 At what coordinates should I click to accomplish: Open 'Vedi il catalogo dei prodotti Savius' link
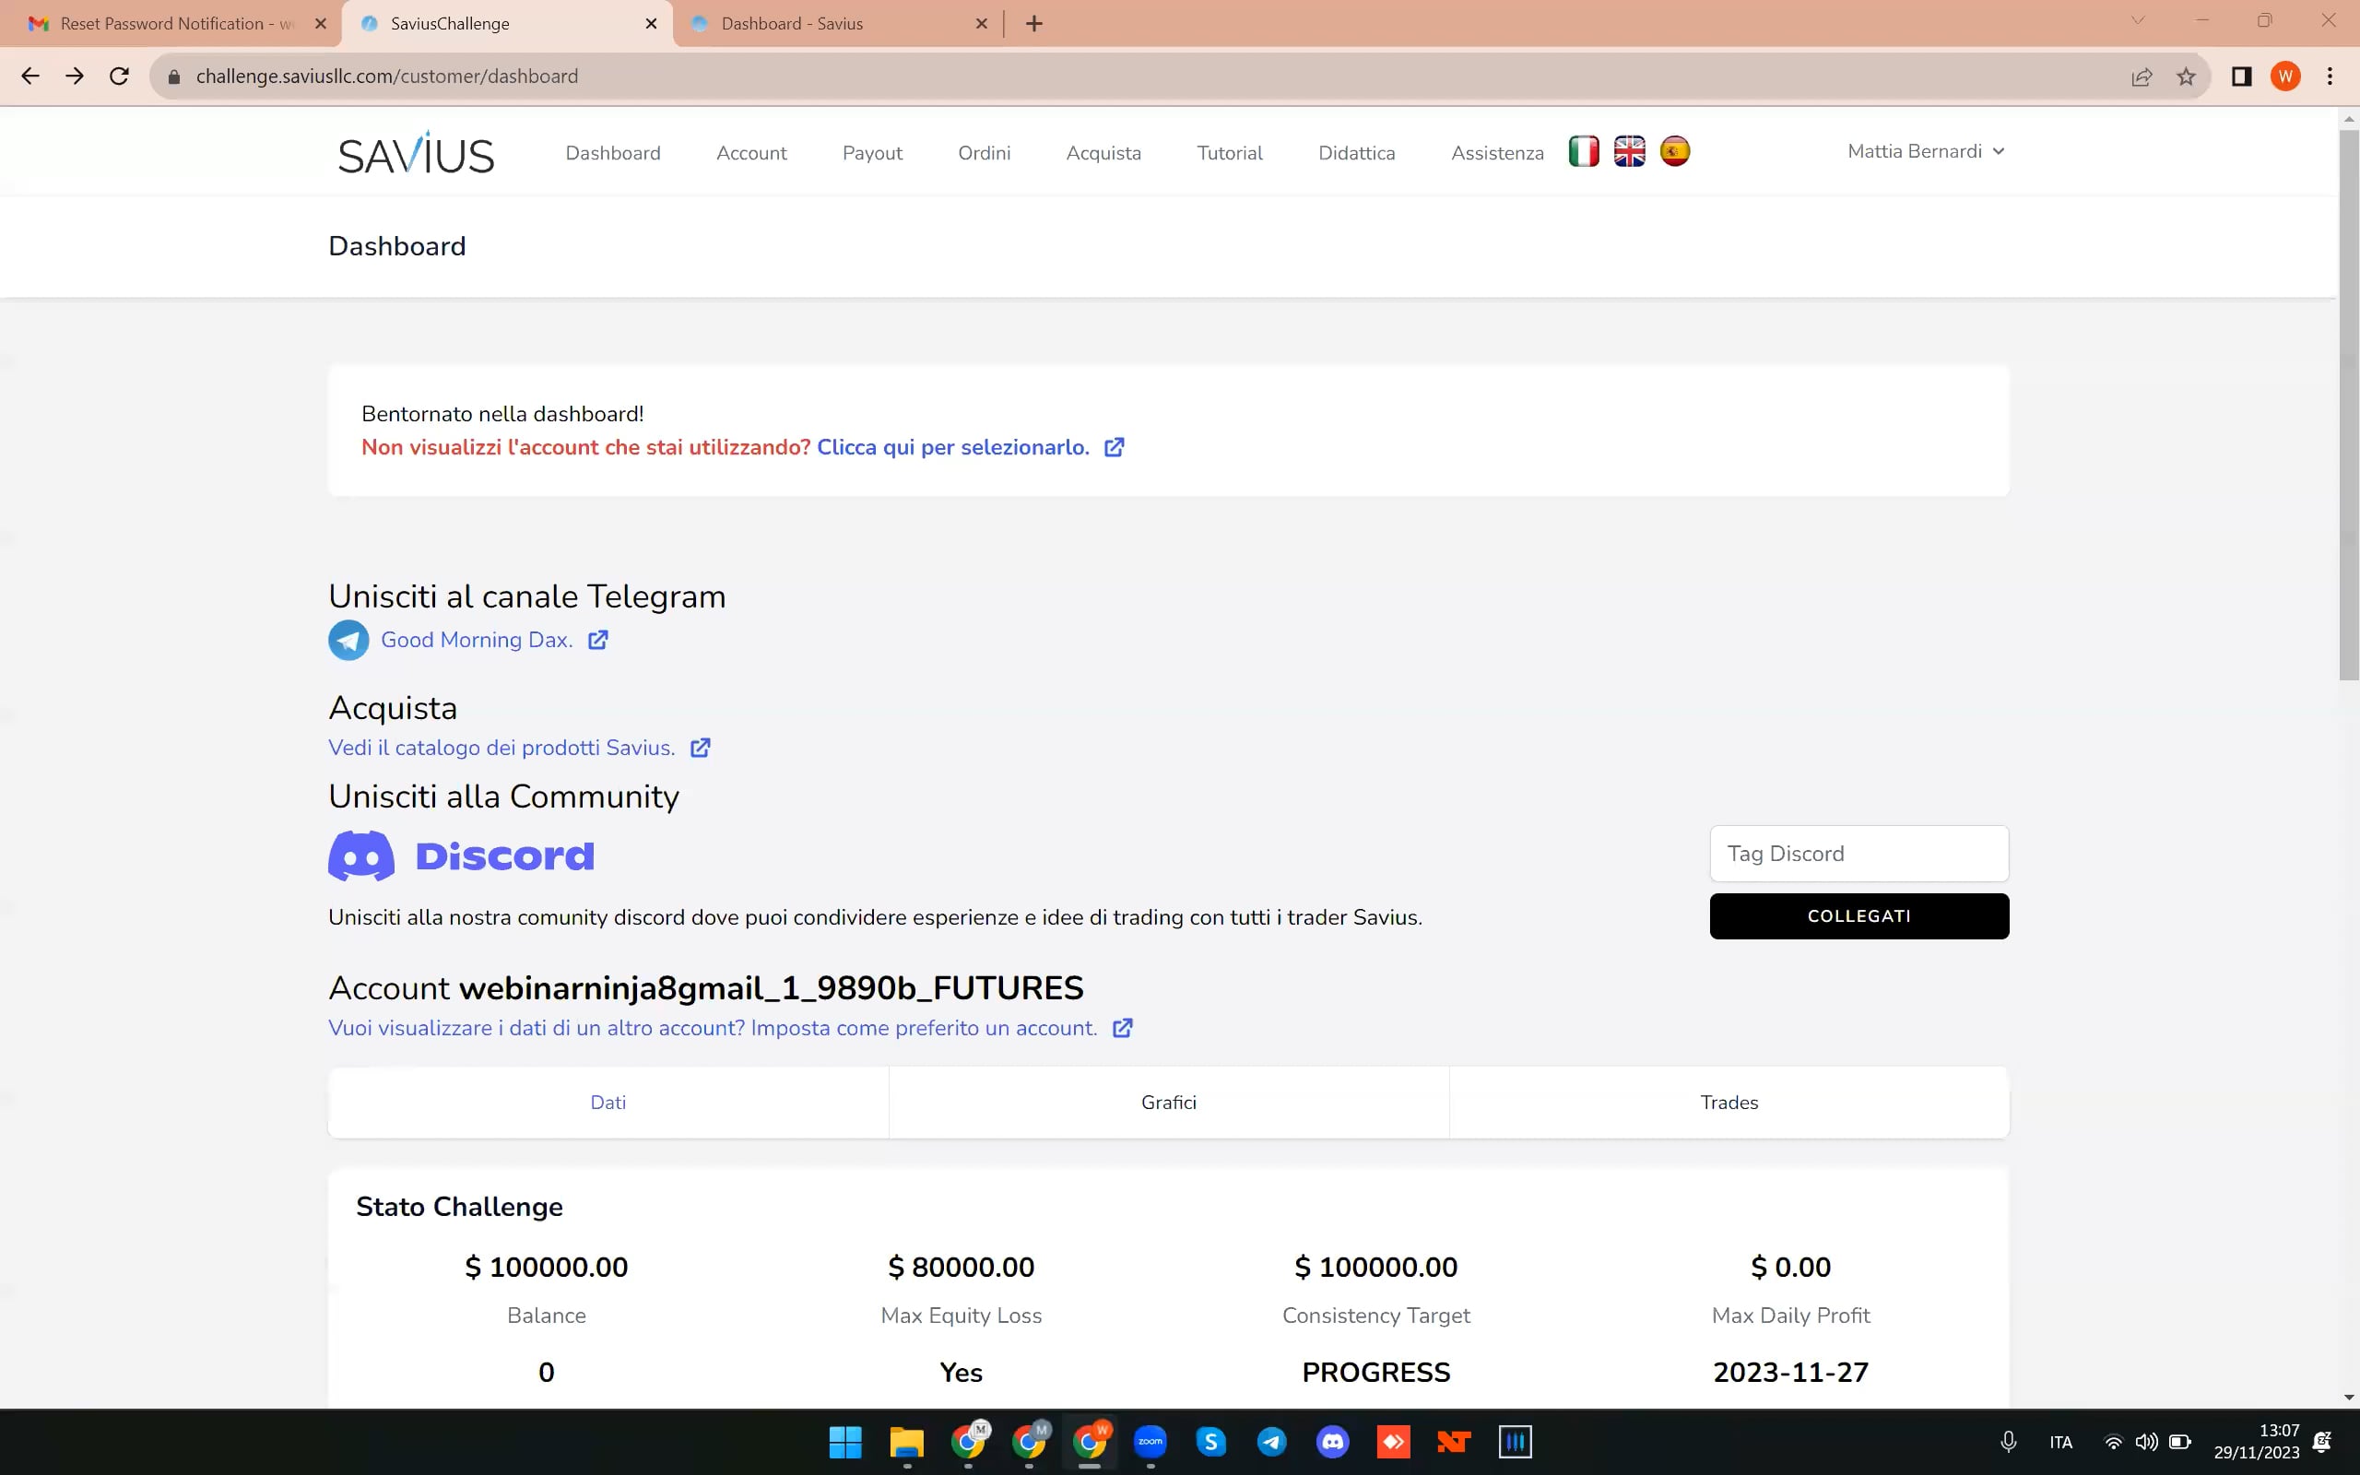click(x=501, y=749)
